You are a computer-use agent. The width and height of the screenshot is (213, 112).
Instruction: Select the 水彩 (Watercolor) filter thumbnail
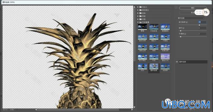(x=142, y=66)
